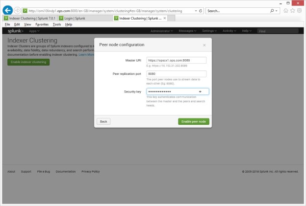Click the Enable peer node button
This screenshot has height=206, width=306.
pos(193,121)
